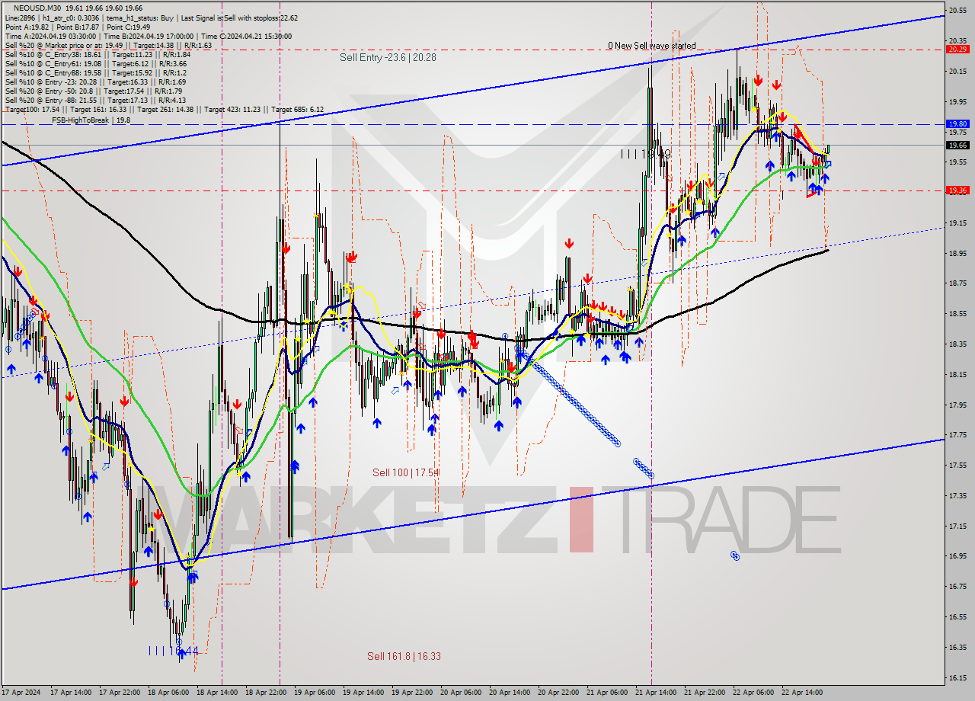Viewport: 975px width, 701px height.
Task: Select the 17.95 price axis value
Action: [x=957, y=405]
